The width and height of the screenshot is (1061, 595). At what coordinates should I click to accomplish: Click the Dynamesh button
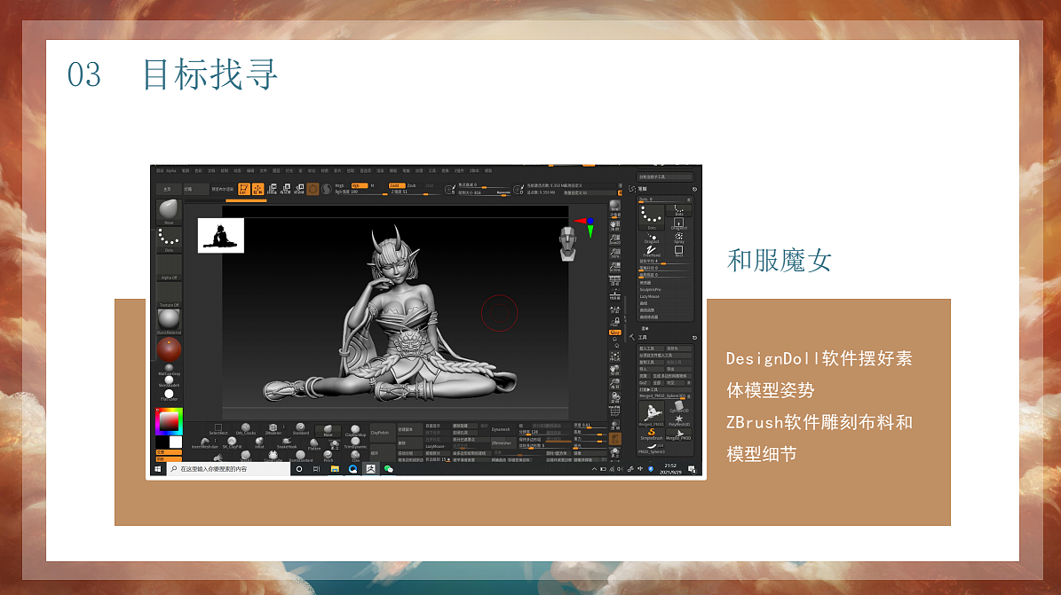coord(501,428)
